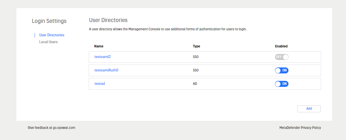Select the SSO type cell for testsamlAuth0
The width and height of the screenshot is (346, 140).
[196, 70]
